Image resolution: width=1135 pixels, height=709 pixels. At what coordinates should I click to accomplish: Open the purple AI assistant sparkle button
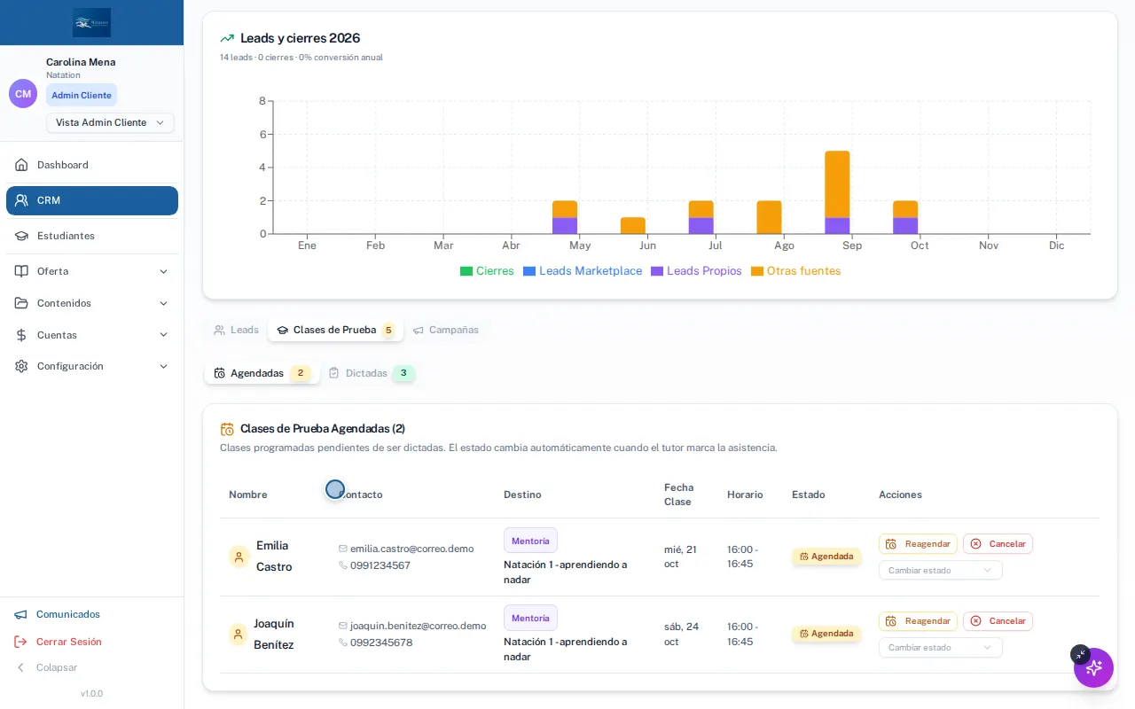tap(1093, 667)
